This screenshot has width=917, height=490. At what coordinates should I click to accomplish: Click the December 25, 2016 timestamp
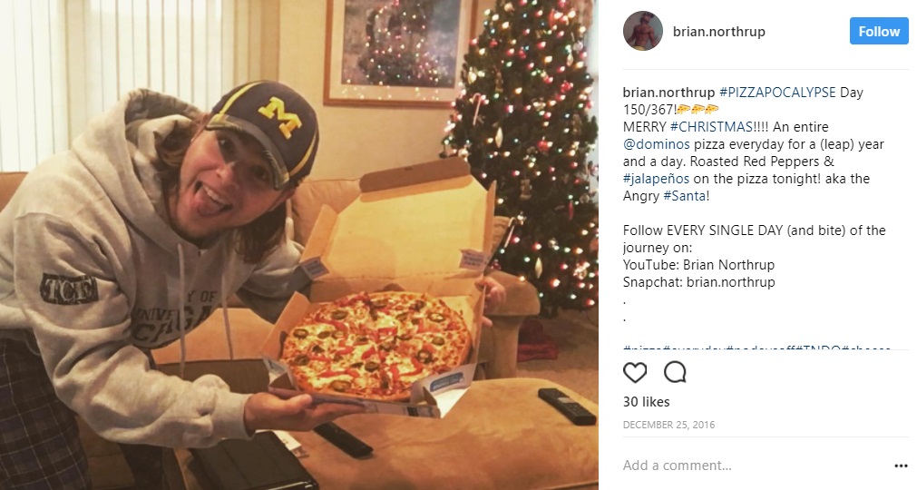(668, 425)
